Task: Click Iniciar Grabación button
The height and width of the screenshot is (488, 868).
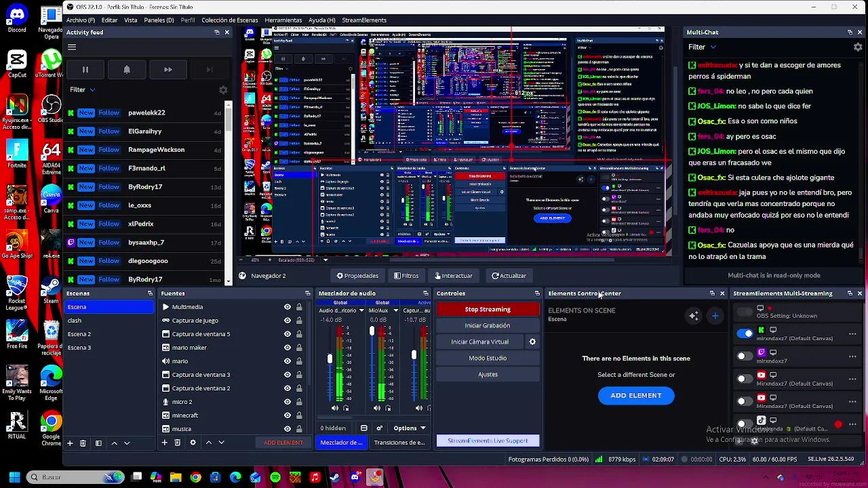Action: [x=488, y=325]
